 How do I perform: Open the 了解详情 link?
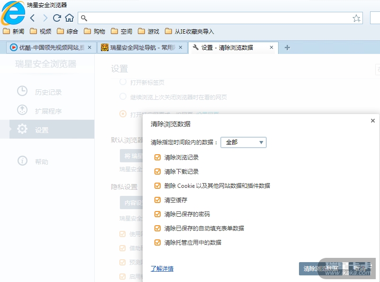tap(162, 268)
